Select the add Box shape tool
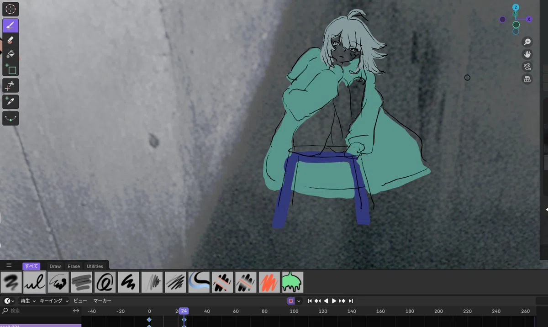This screenshot has height=327, width=548. click(x=11, y=69)
